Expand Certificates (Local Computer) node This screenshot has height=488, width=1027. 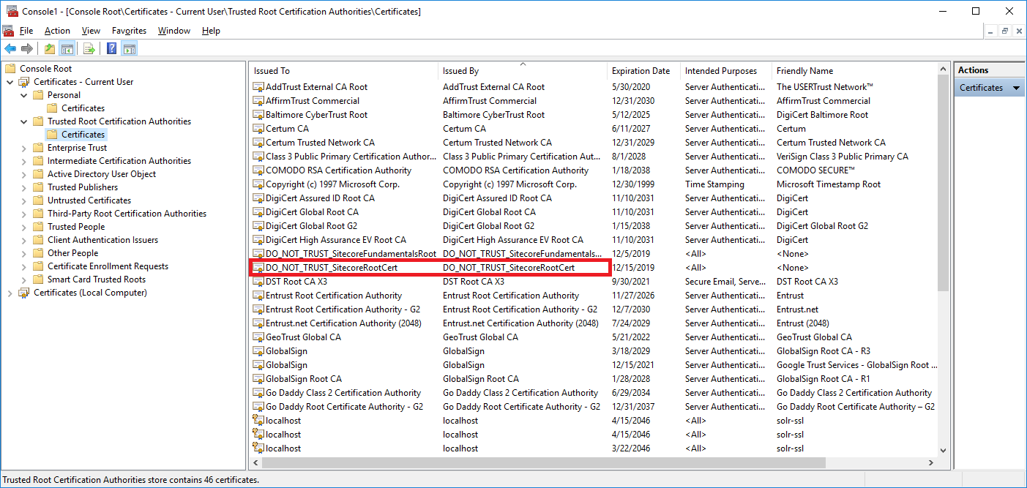(x=10, y=293)
